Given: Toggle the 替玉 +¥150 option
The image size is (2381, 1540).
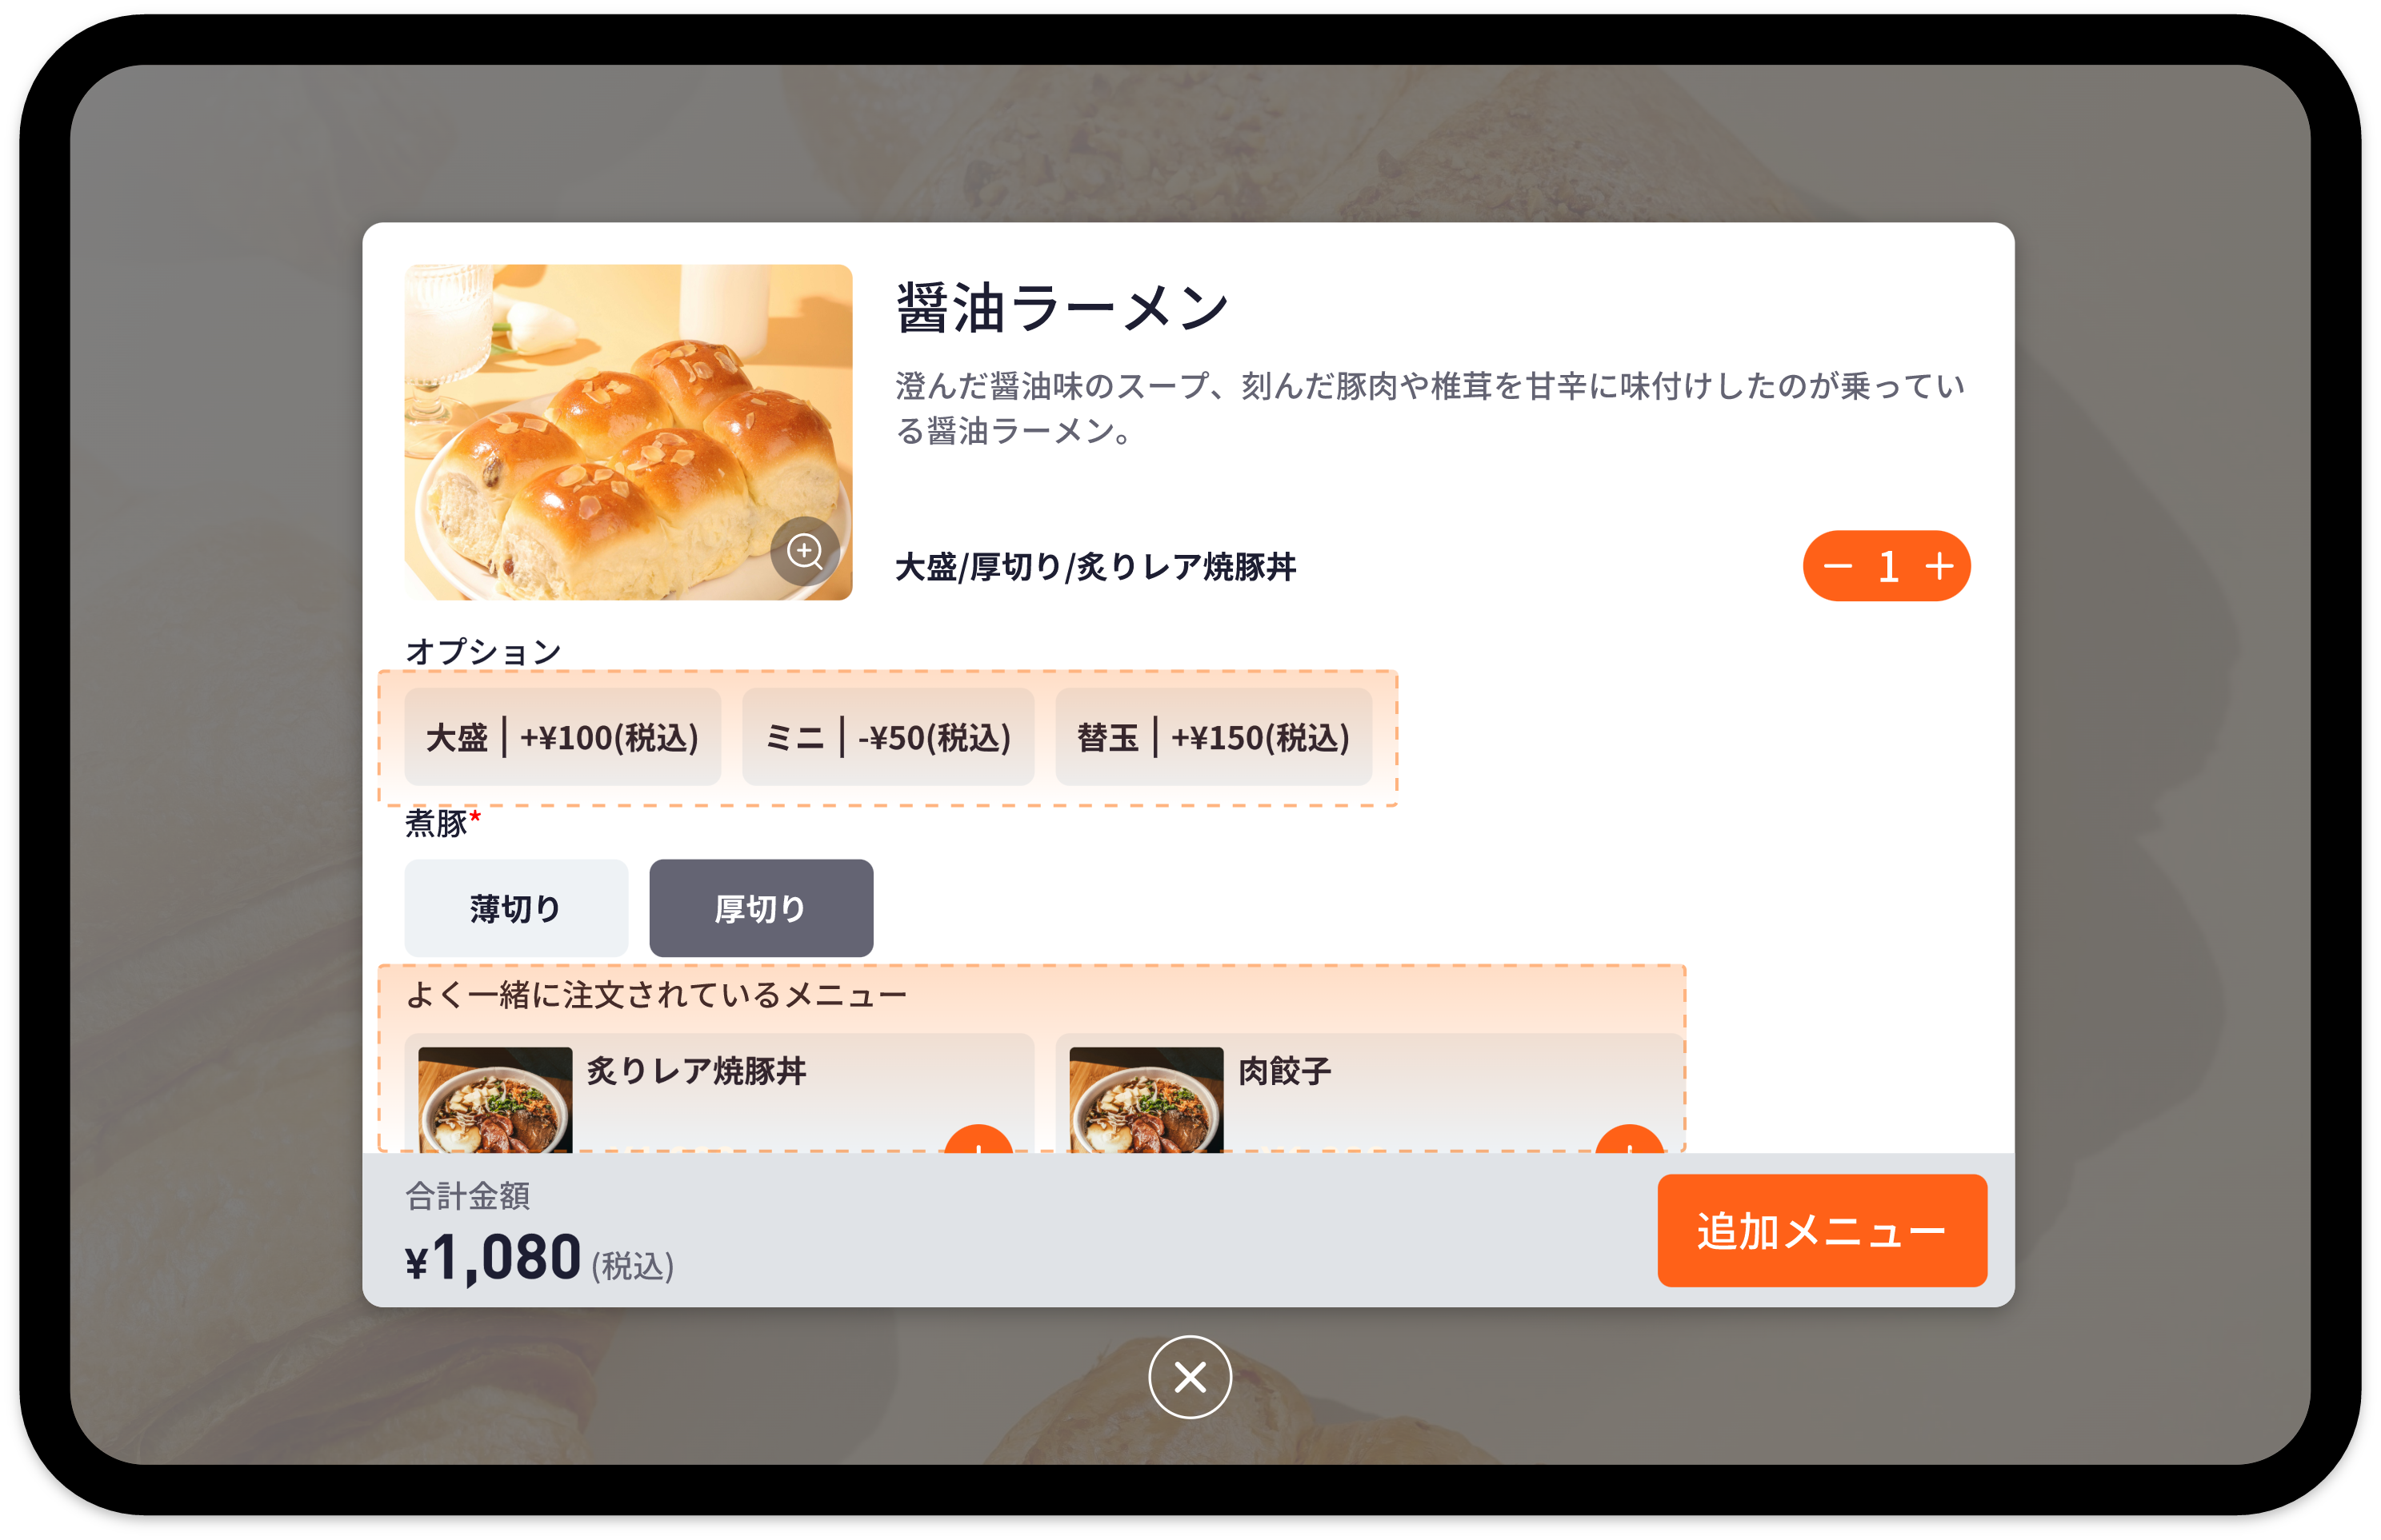Looking at the screenshot, I should [1214, 737].
